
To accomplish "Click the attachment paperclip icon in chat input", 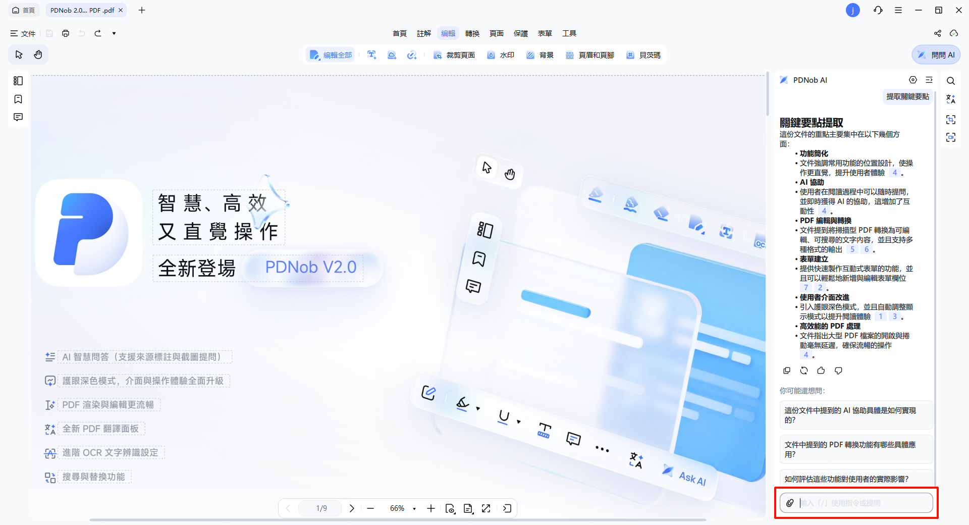I will [790, 503].
